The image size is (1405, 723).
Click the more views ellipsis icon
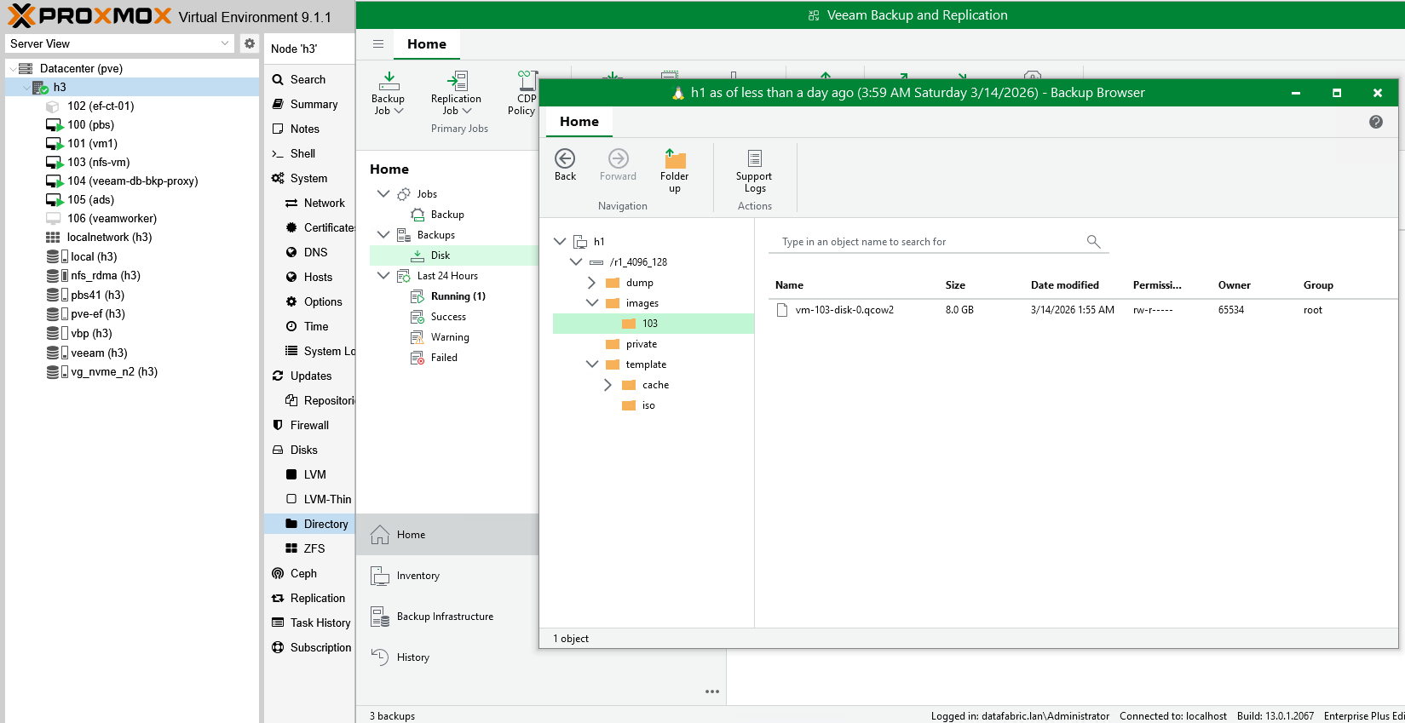712,691
